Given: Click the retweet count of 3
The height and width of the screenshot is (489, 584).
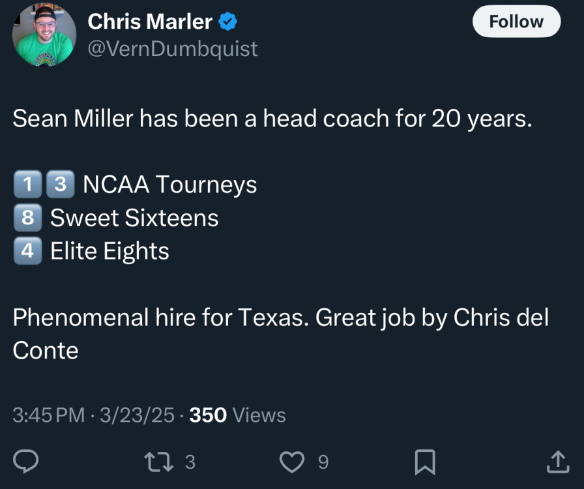Looking at the screenshot, I should pos(190,462).
